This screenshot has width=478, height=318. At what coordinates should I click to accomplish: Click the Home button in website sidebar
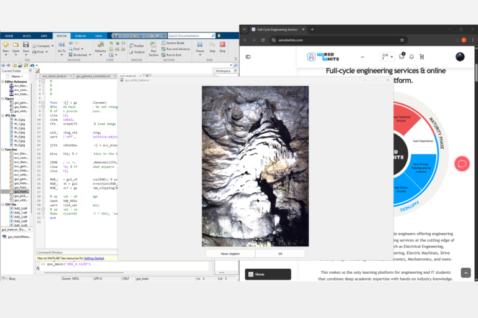pyautogui.click(x=268, y=274)
